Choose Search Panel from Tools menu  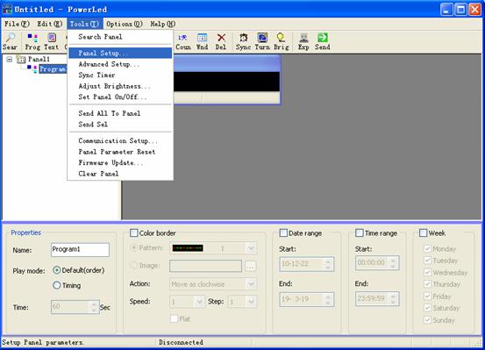(120, 37)
